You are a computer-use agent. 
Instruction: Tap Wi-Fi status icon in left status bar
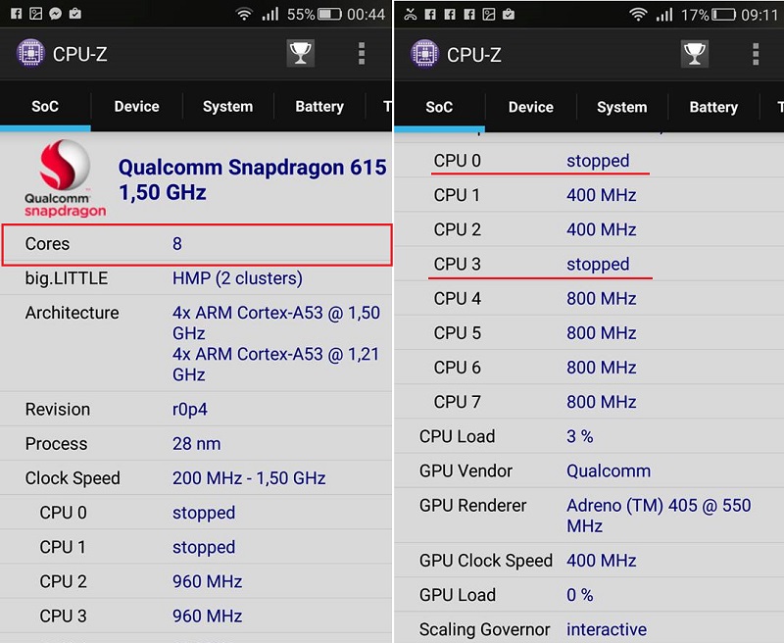coord(244,14)
